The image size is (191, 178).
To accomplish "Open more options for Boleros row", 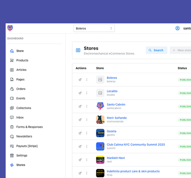I will (87, 80).
